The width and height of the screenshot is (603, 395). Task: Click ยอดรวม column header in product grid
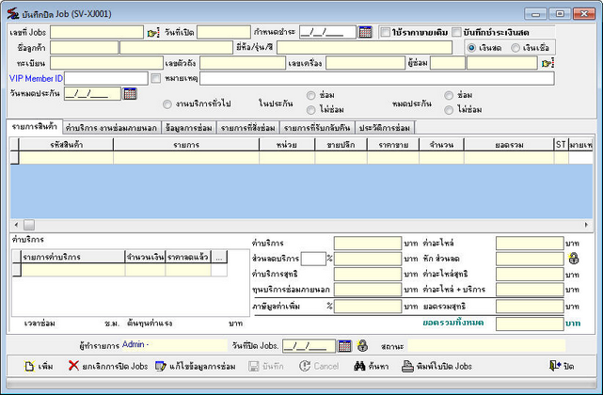tap(509, 145)
